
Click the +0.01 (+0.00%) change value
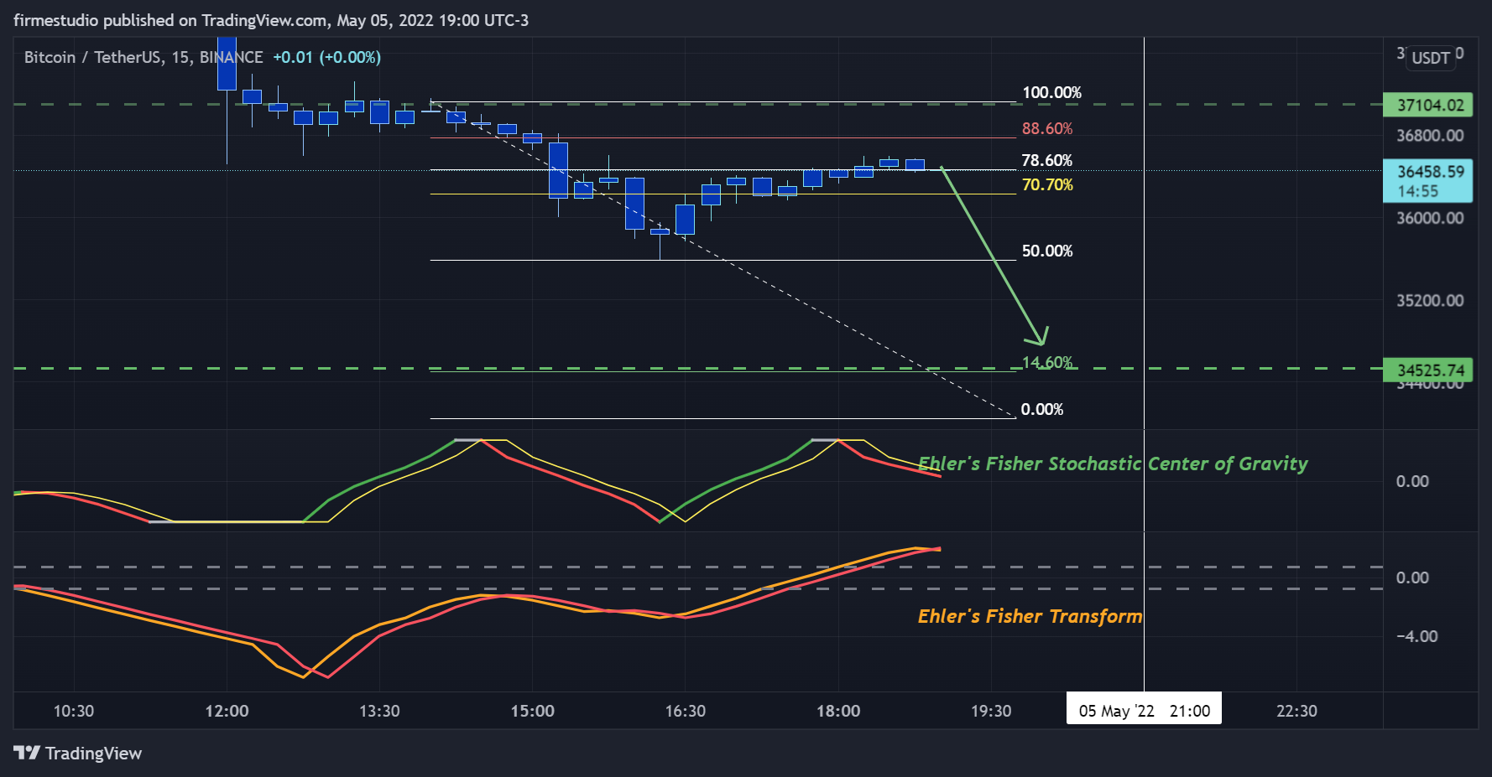pos(327,57)
